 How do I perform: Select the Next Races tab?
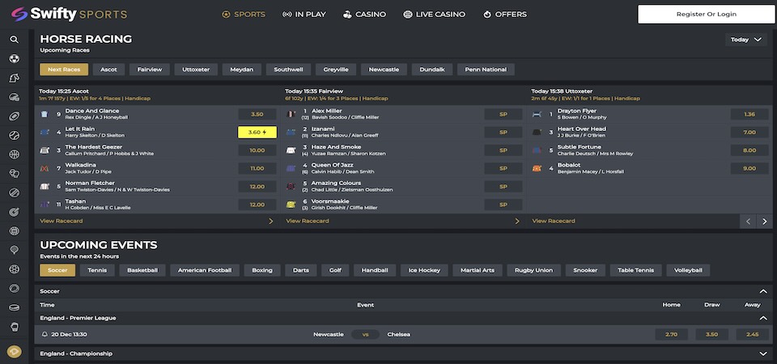coord(64,70)
